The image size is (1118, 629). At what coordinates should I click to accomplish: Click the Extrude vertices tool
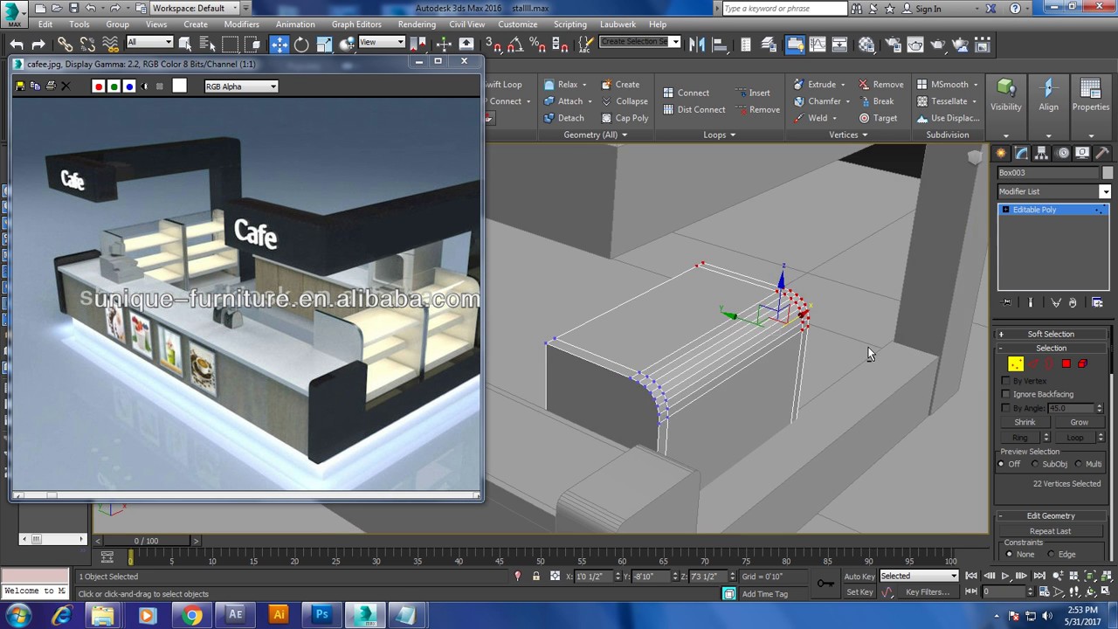pyautogui.click(x=815, y=85)
